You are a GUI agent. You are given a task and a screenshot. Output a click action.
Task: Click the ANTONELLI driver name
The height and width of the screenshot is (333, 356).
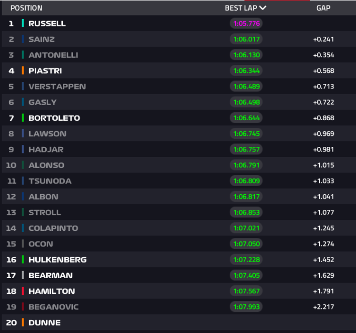[53, 55]
